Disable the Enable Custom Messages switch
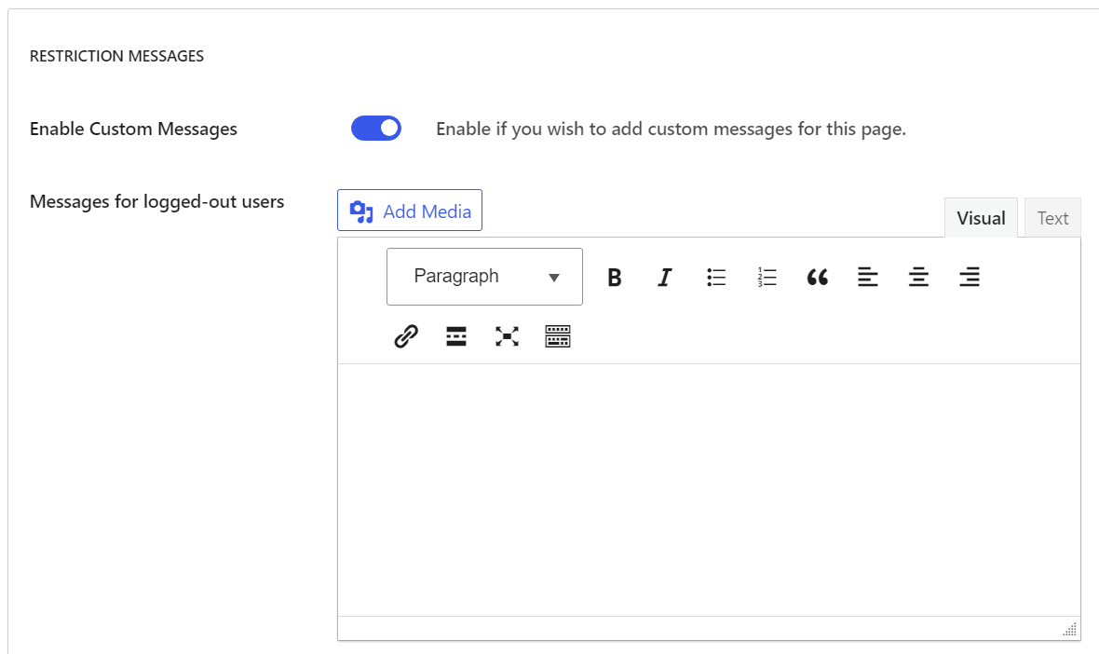The width and height of the screenshot is (1099, 654). click(x=376, y=129)
